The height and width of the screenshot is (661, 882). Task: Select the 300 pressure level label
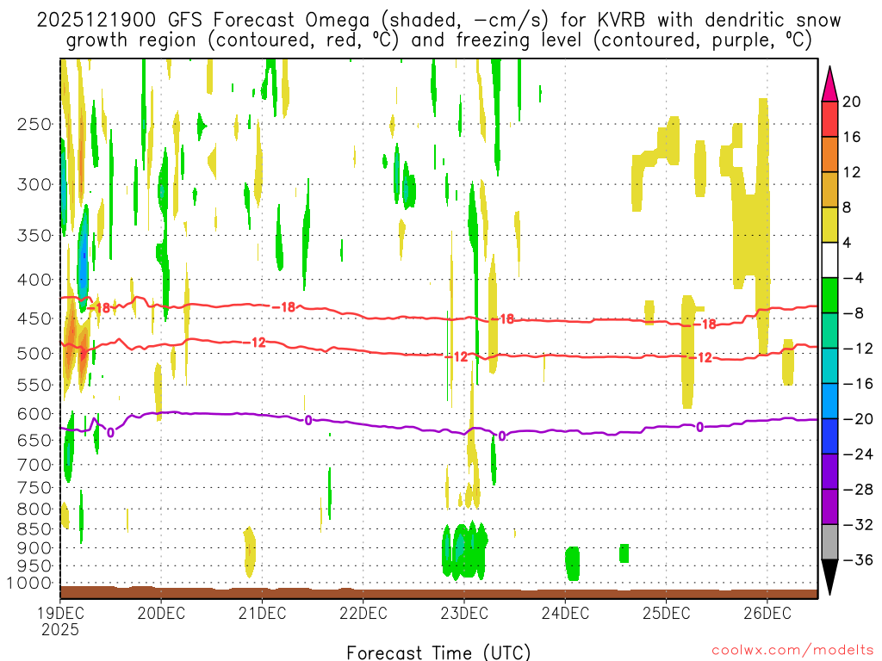point(34,184)
